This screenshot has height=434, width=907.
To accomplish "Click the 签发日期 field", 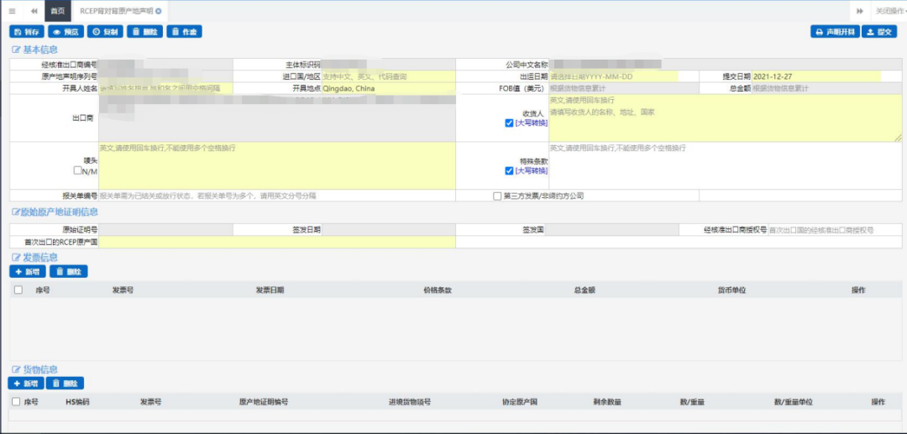I will point(388,230).
